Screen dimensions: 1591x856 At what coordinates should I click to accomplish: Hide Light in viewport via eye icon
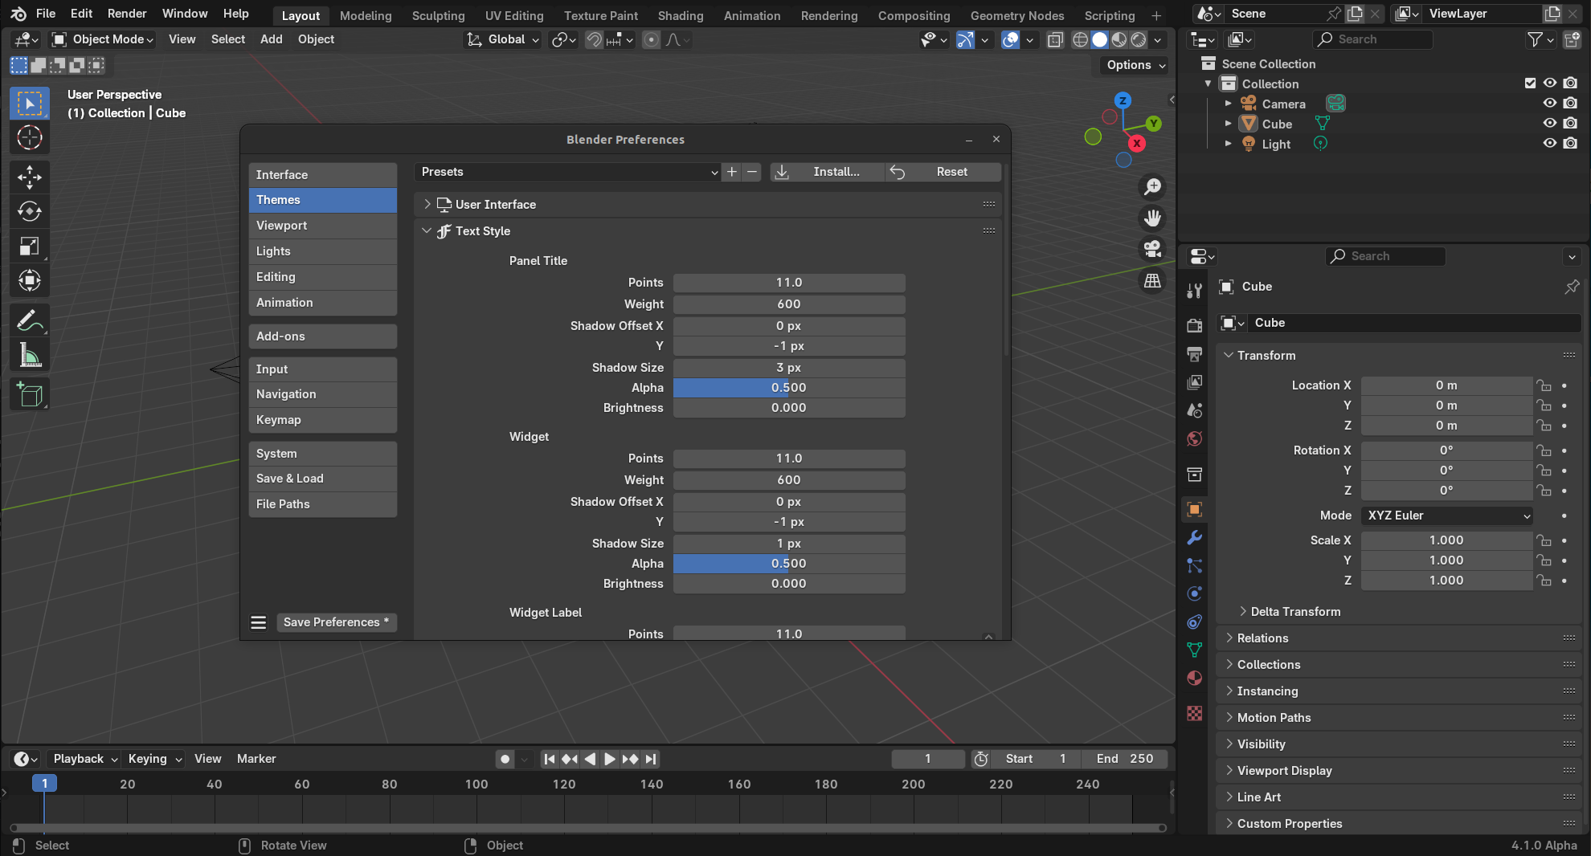1550,144
